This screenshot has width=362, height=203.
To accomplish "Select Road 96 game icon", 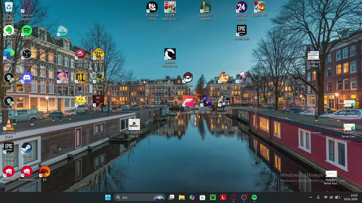I will [98, 56].
